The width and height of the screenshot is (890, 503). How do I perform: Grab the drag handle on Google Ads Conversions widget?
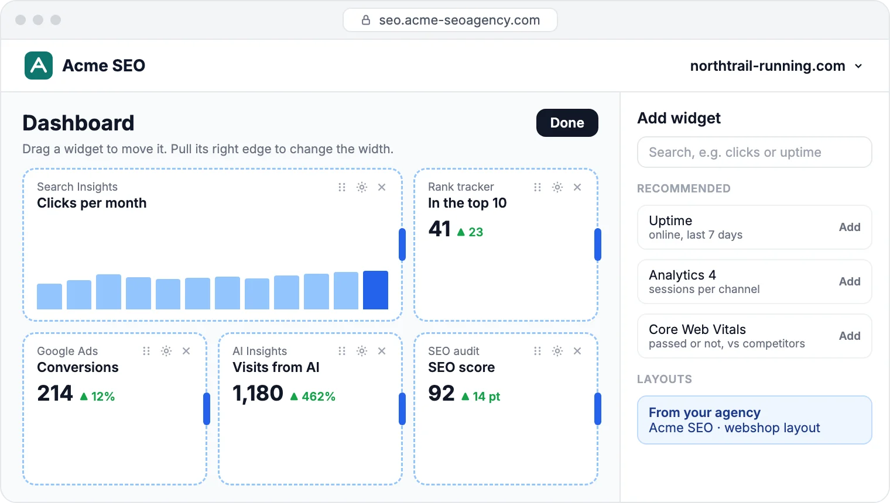pos(146,351)
